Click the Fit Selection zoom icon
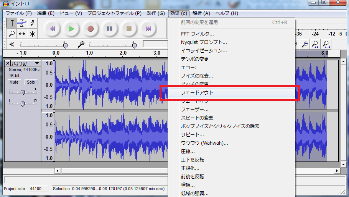 pyautogui.click(x=315, y=44)
